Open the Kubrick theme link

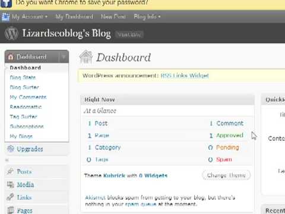click(114, 175)
